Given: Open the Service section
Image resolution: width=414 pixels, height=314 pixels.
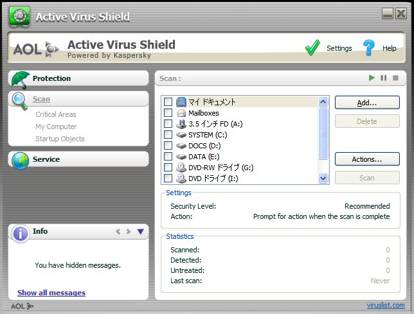Looking at the screenshot, I should 46,159.
